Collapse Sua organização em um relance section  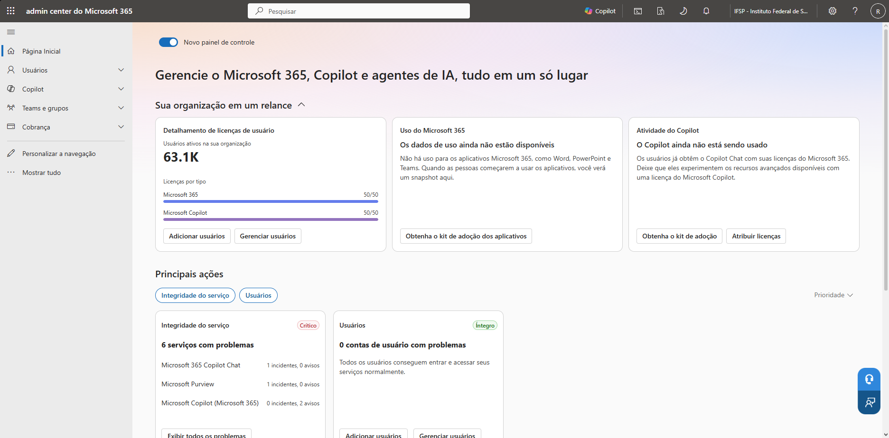(301, 105)
